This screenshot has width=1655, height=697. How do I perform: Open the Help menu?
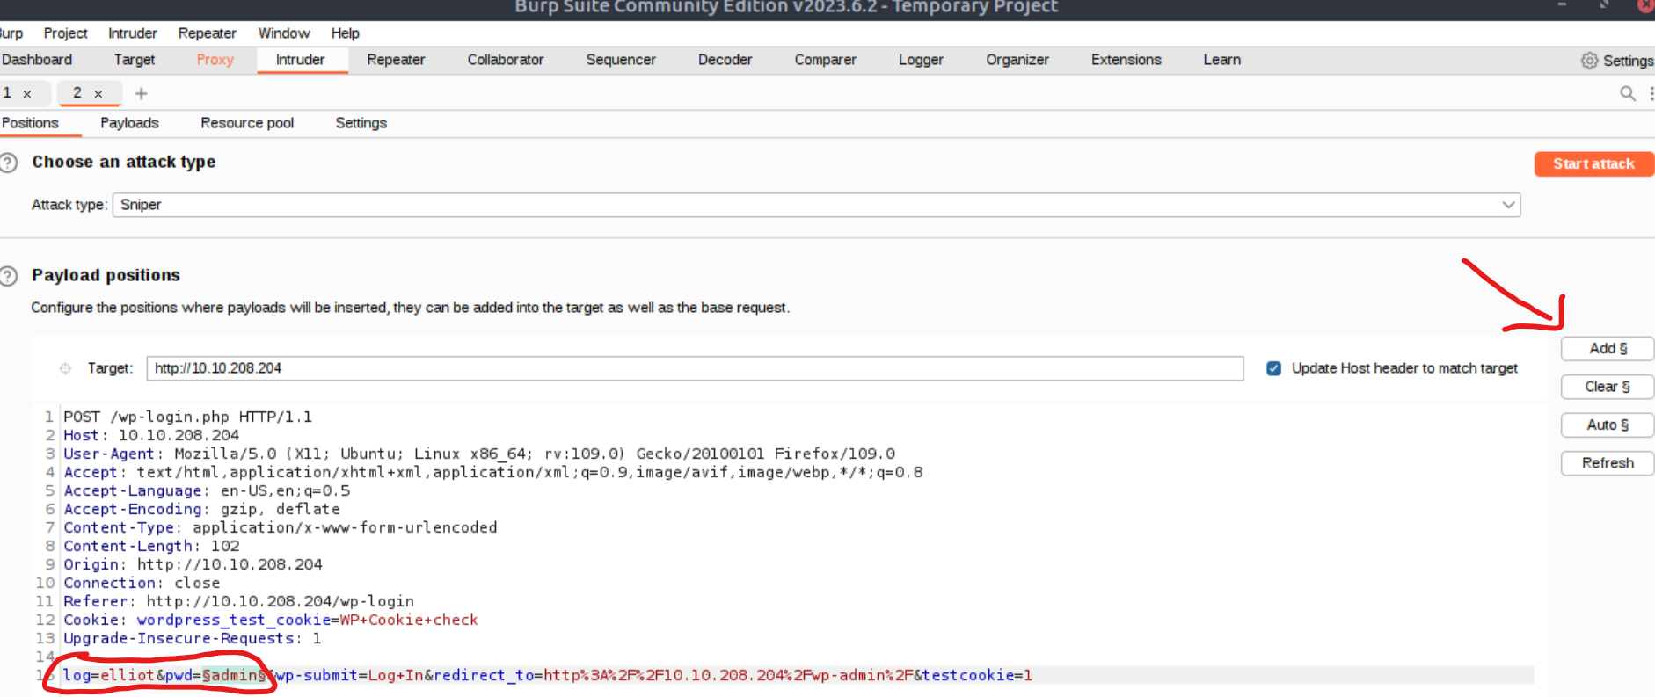(346, 33)
